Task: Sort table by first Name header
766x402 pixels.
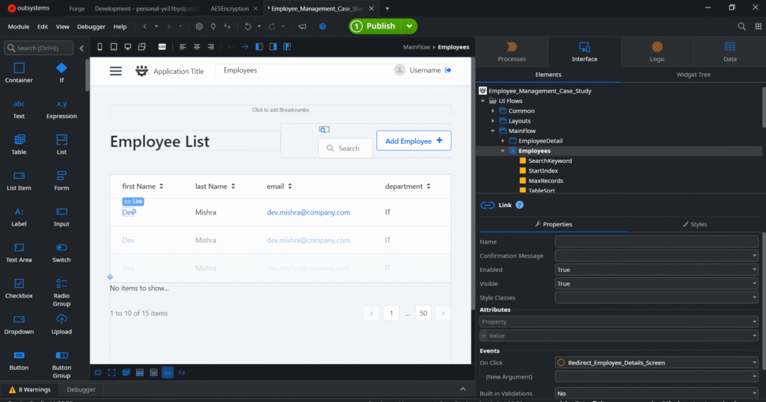Action: pos(143,186)
